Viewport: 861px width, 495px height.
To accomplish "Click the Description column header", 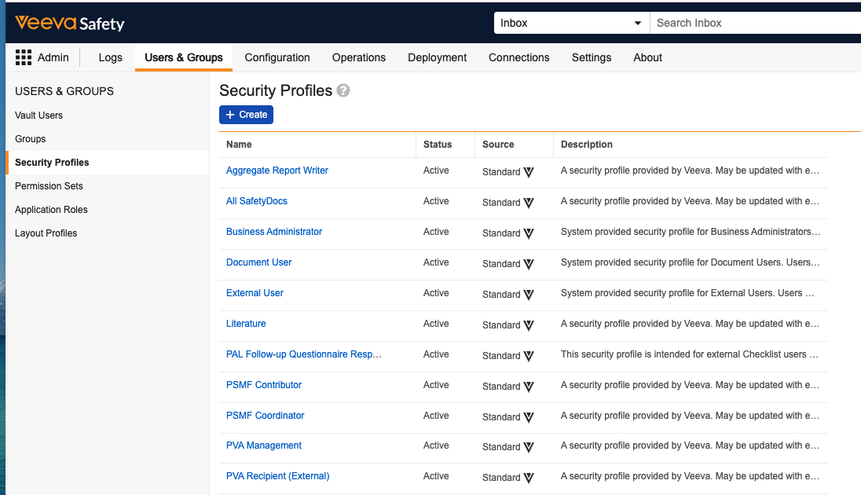I will [x=587, y=145].
